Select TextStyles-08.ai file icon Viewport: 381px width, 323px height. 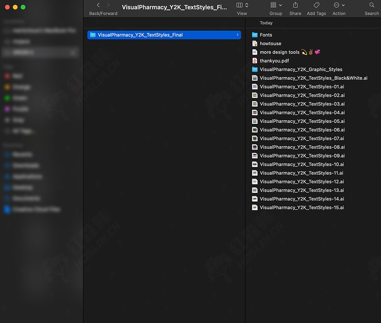click(x=255, y=147)
